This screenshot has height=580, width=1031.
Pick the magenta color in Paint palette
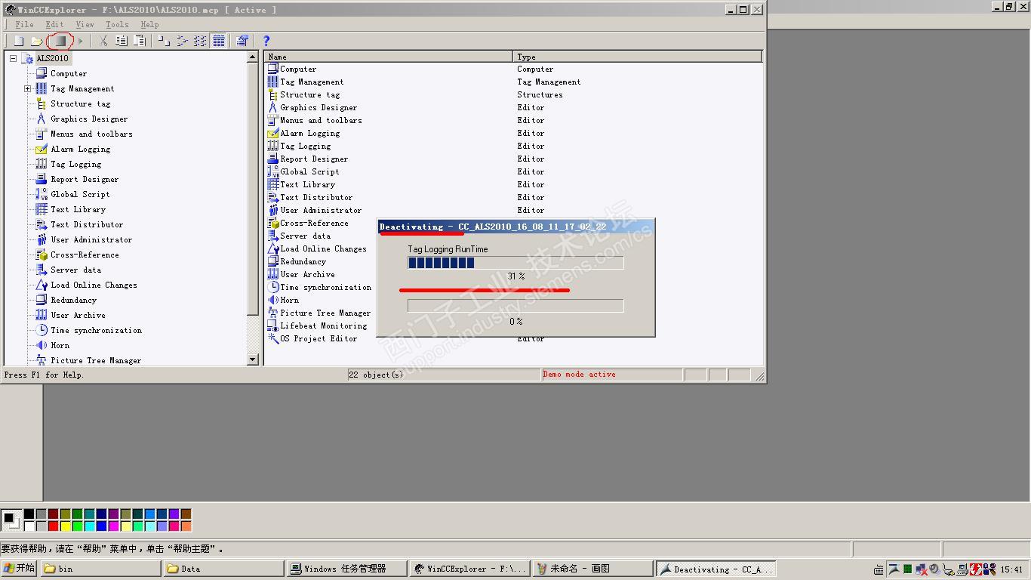pyautogui.click(x=114, y=526)
